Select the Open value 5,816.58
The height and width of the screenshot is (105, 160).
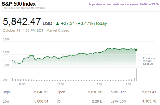click(x=95, y=92)
